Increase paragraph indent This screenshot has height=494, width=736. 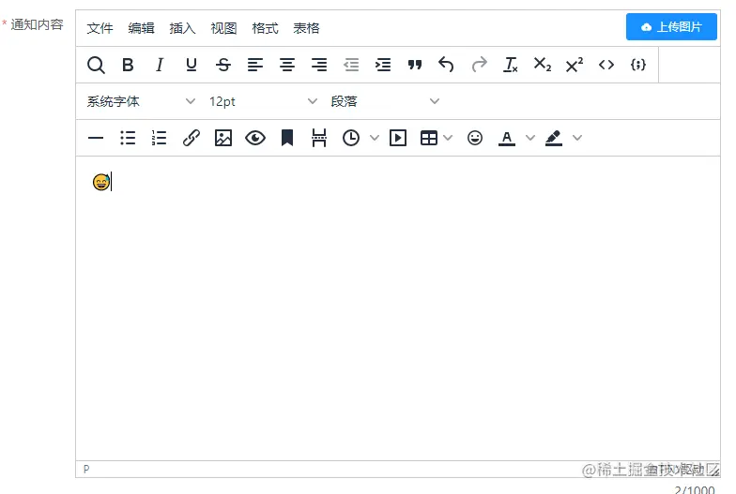(x=383, y=65)
